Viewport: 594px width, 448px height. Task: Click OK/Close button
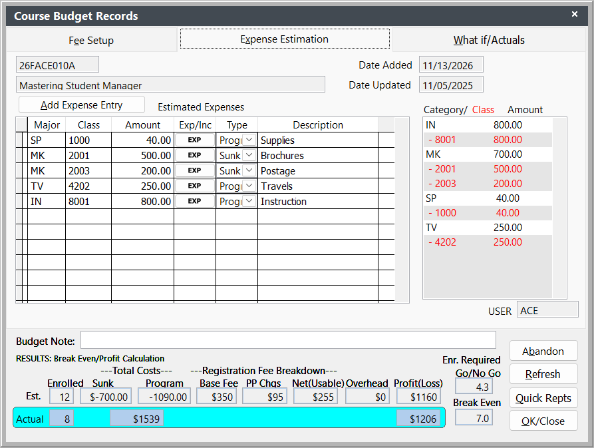click(x=543, y=421)
